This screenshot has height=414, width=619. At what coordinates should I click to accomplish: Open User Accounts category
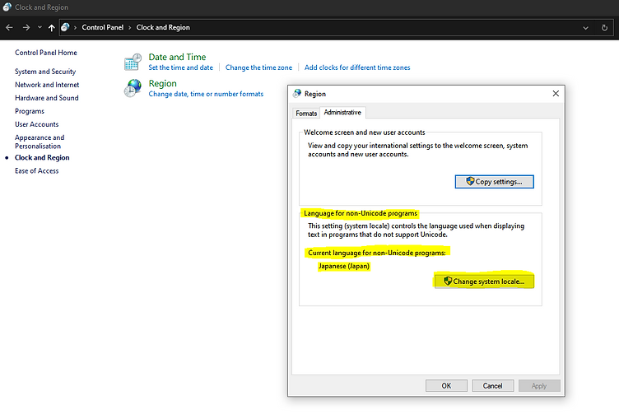(x=37, y=124)
